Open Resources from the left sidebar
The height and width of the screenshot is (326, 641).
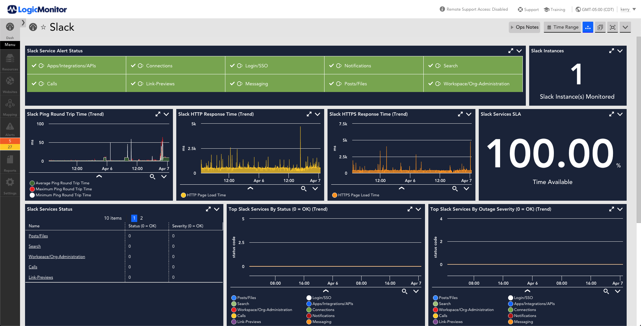pos(10,60)
